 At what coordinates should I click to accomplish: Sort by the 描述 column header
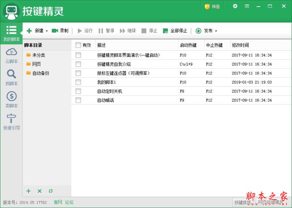pyautogui.click(x=137, y=45)
